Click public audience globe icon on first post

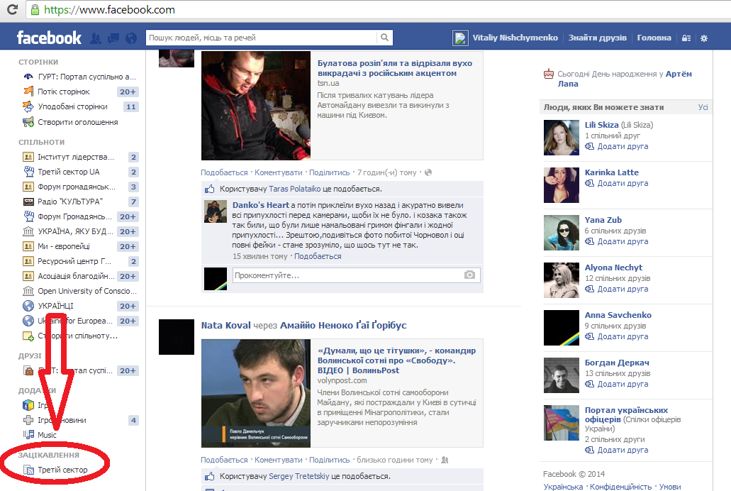click(x=428, y=172)
